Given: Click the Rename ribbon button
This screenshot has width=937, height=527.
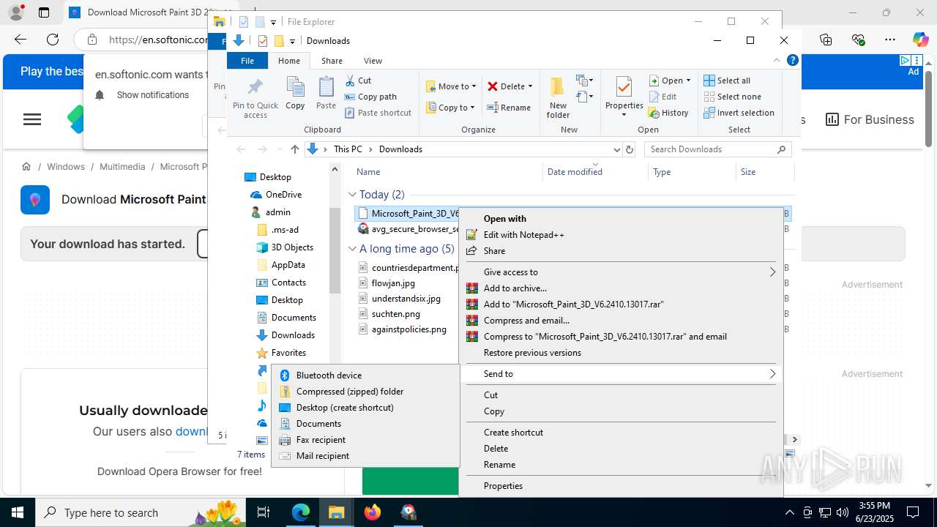Looking at the screenshot, I should pos(509,108).
